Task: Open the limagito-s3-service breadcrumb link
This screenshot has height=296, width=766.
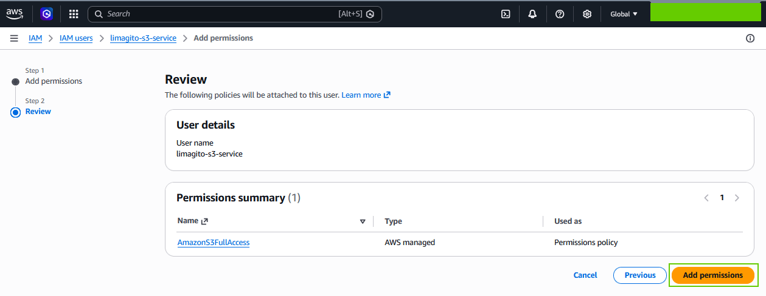Action: tap(143, 38)
